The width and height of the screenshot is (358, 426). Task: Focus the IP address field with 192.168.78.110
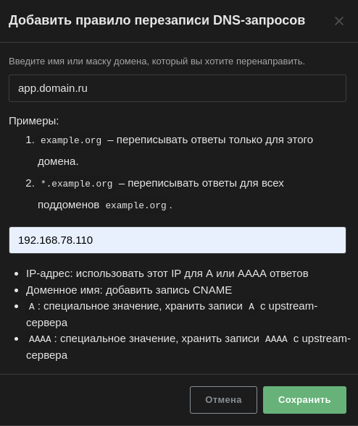point(178,240)
